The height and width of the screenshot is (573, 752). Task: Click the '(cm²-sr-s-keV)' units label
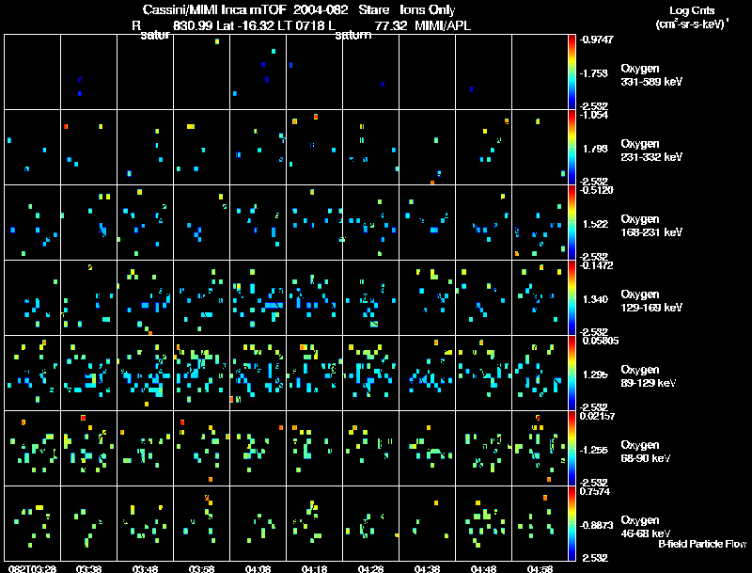(692, 24)
